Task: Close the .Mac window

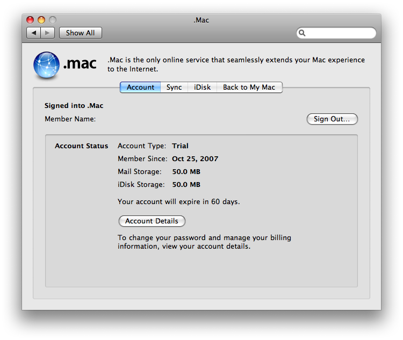Action: click(30, 20)
